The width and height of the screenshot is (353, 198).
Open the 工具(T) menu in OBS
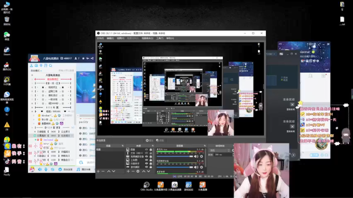click(160, 38)
